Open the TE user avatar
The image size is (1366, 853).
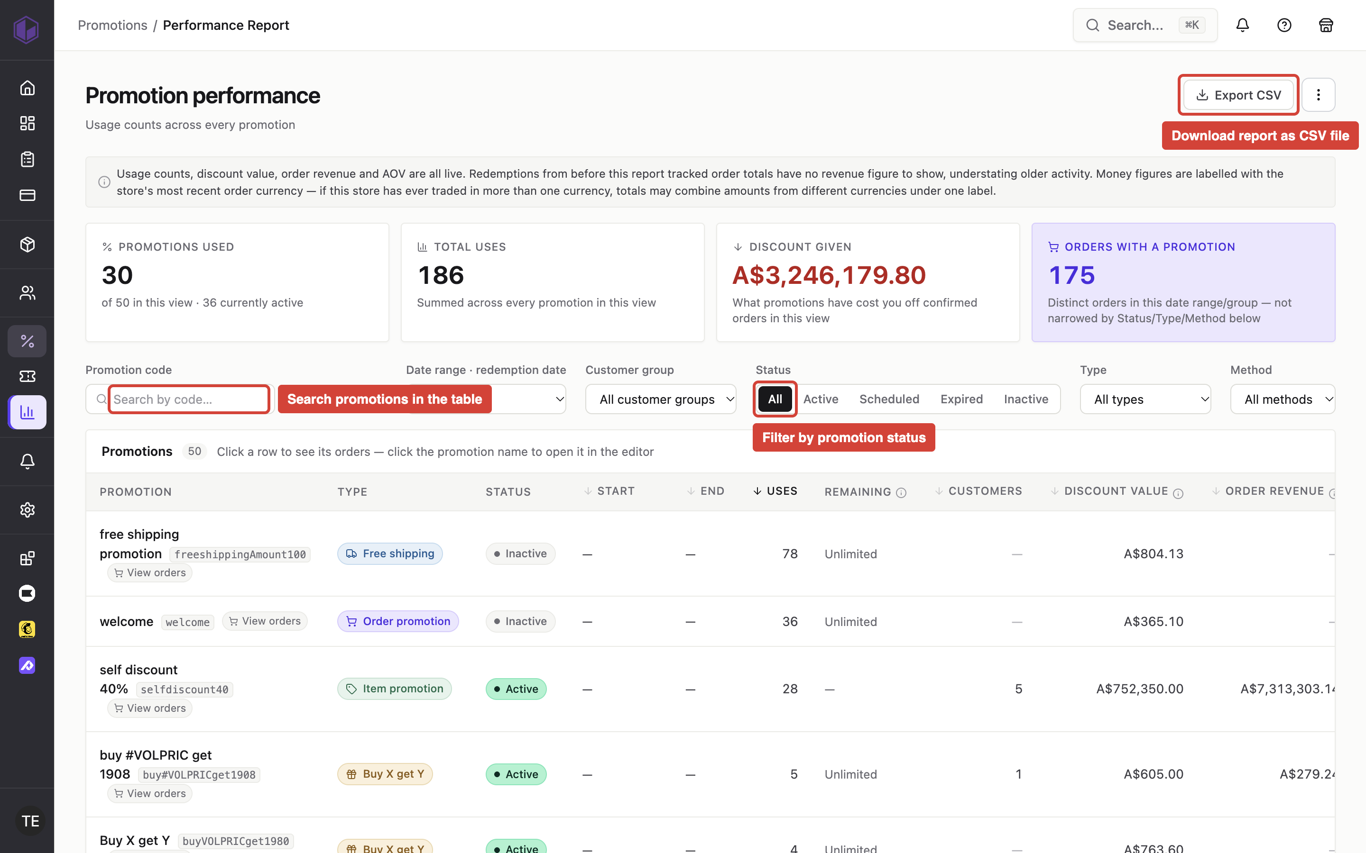30,821
